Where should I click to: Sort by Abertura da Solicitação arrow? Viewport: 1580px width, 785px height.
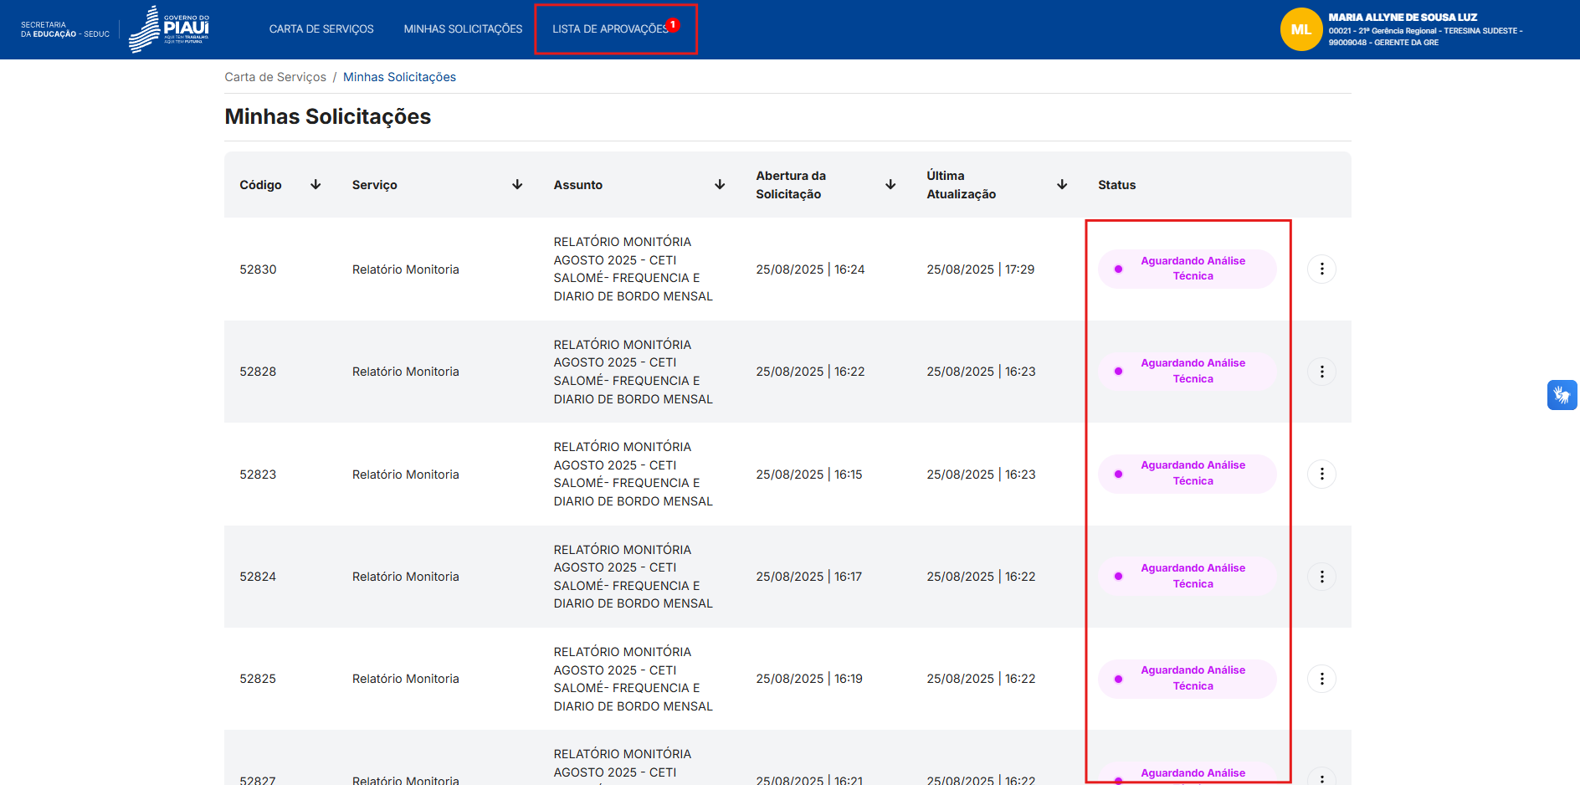click(x=890, y=185)
